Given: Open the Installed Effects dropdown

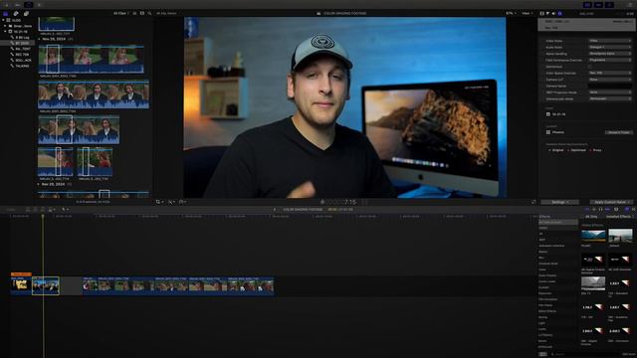Looking at the screenshot, I should 620,217.
